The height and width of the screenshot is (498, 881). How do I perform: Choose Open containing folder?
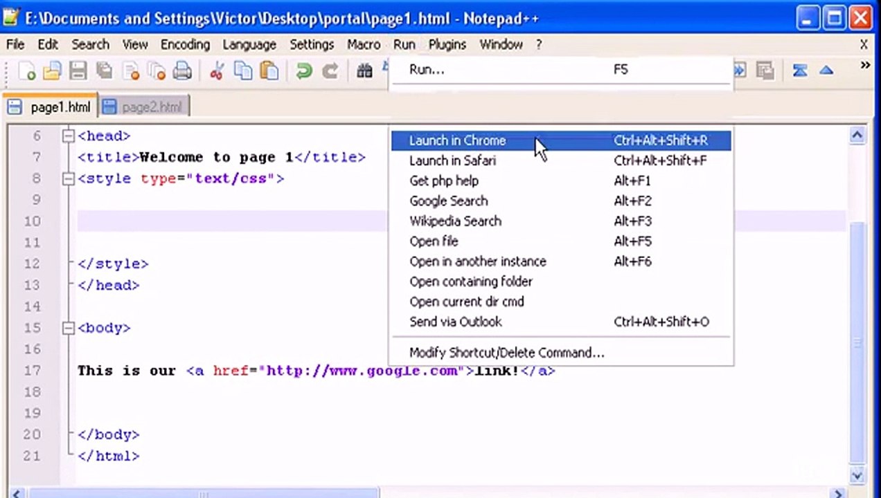pyautogui.click(x=561, y=281)
